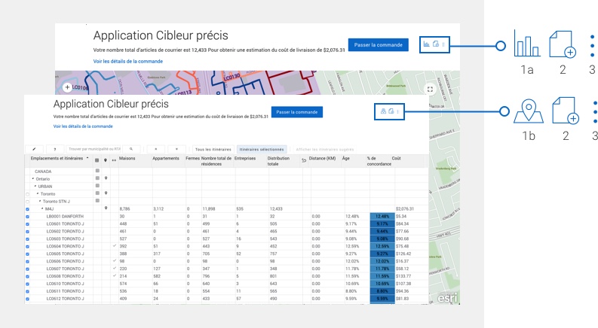Open kebab menu in front window header
Image resolution: width=598 pixels, height=328 pixels.
point(397,111)
